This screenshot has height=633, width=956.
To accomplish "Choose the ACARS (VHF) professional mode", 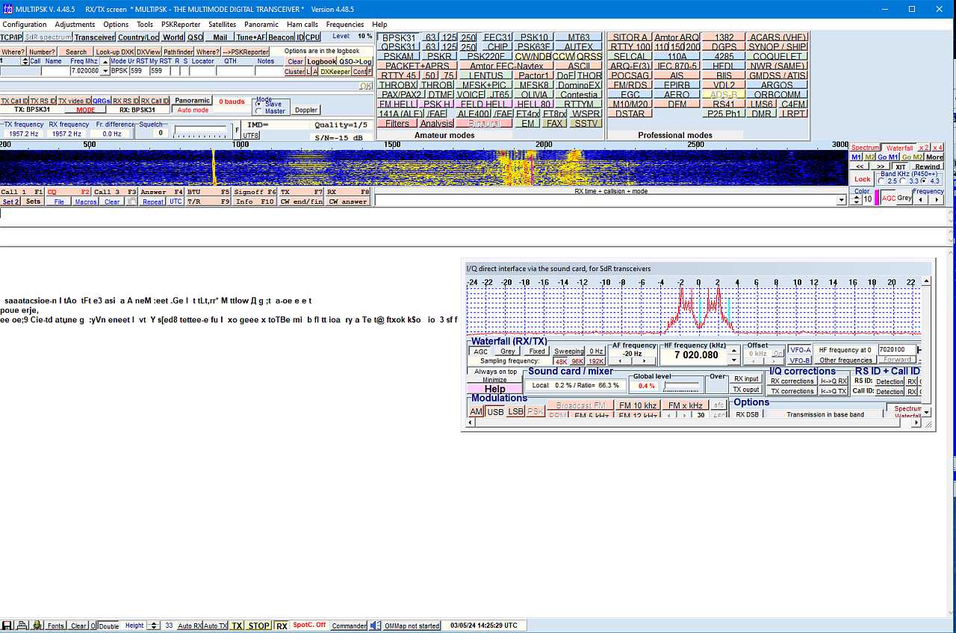I will tap(777, 37).
